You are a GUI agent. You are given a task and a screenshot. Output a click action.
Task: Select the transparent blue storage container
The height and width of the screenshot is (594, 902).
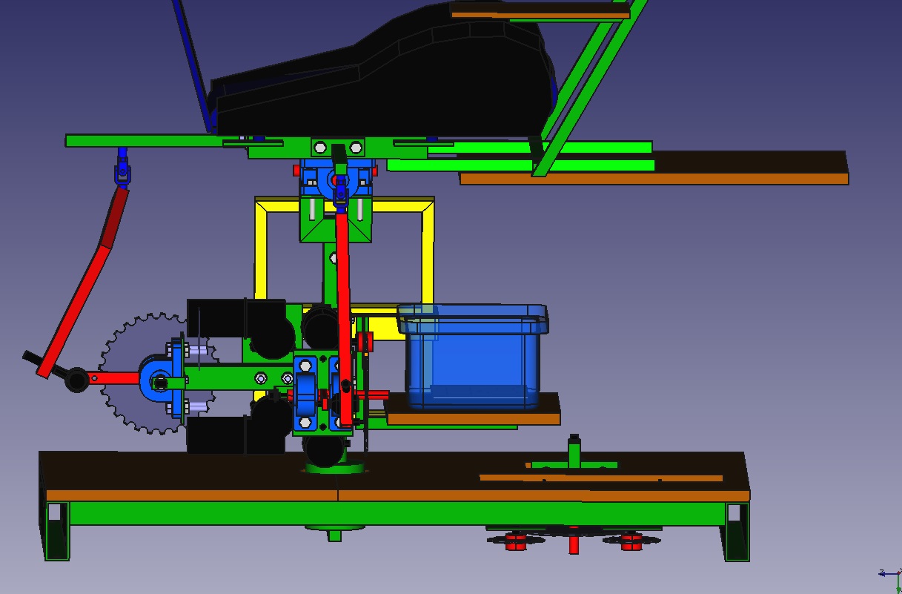pyautogui.click(x=472, y=356)
